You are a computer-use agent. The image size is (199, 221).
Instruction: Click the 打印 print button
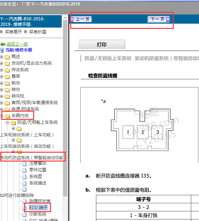click(x=101, y=44)
